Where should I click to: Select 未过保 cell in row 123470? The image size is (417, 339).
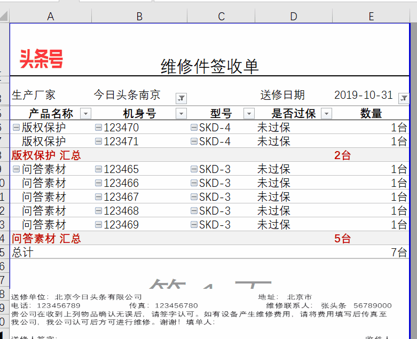point(274,128)
